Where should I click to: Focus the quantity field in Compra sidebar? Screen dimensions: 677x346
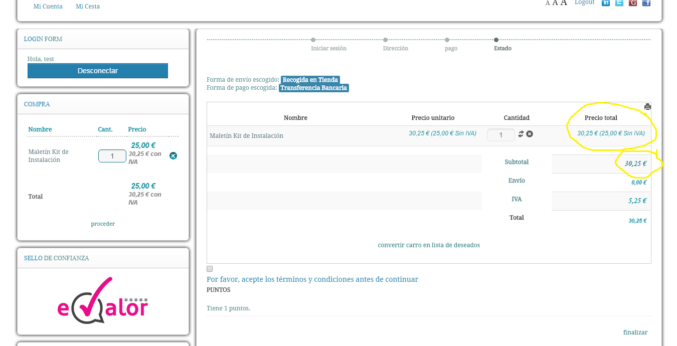[x=112, y=156]
